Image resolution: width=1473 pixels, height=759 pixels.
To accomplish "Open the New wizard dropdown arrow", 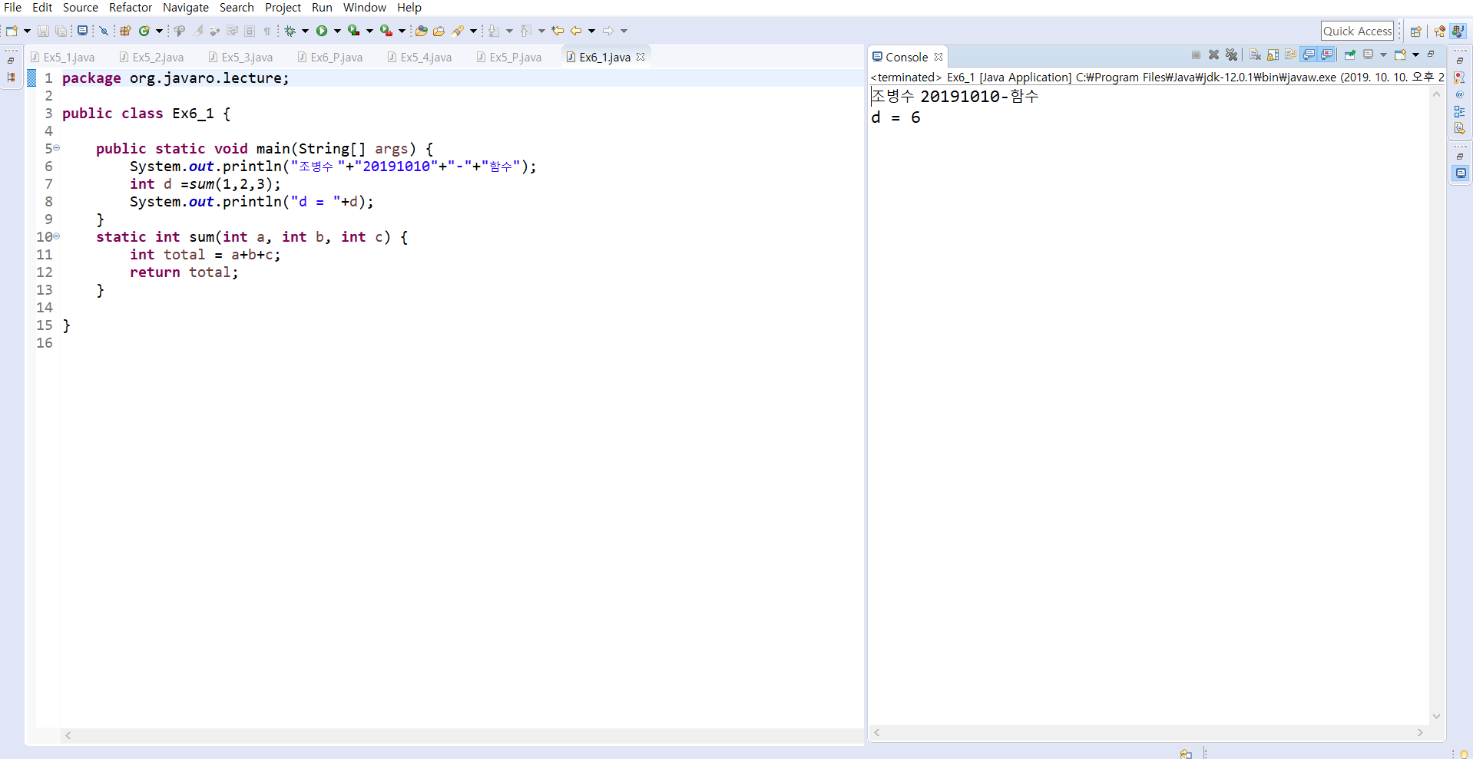I will point(27,31).
